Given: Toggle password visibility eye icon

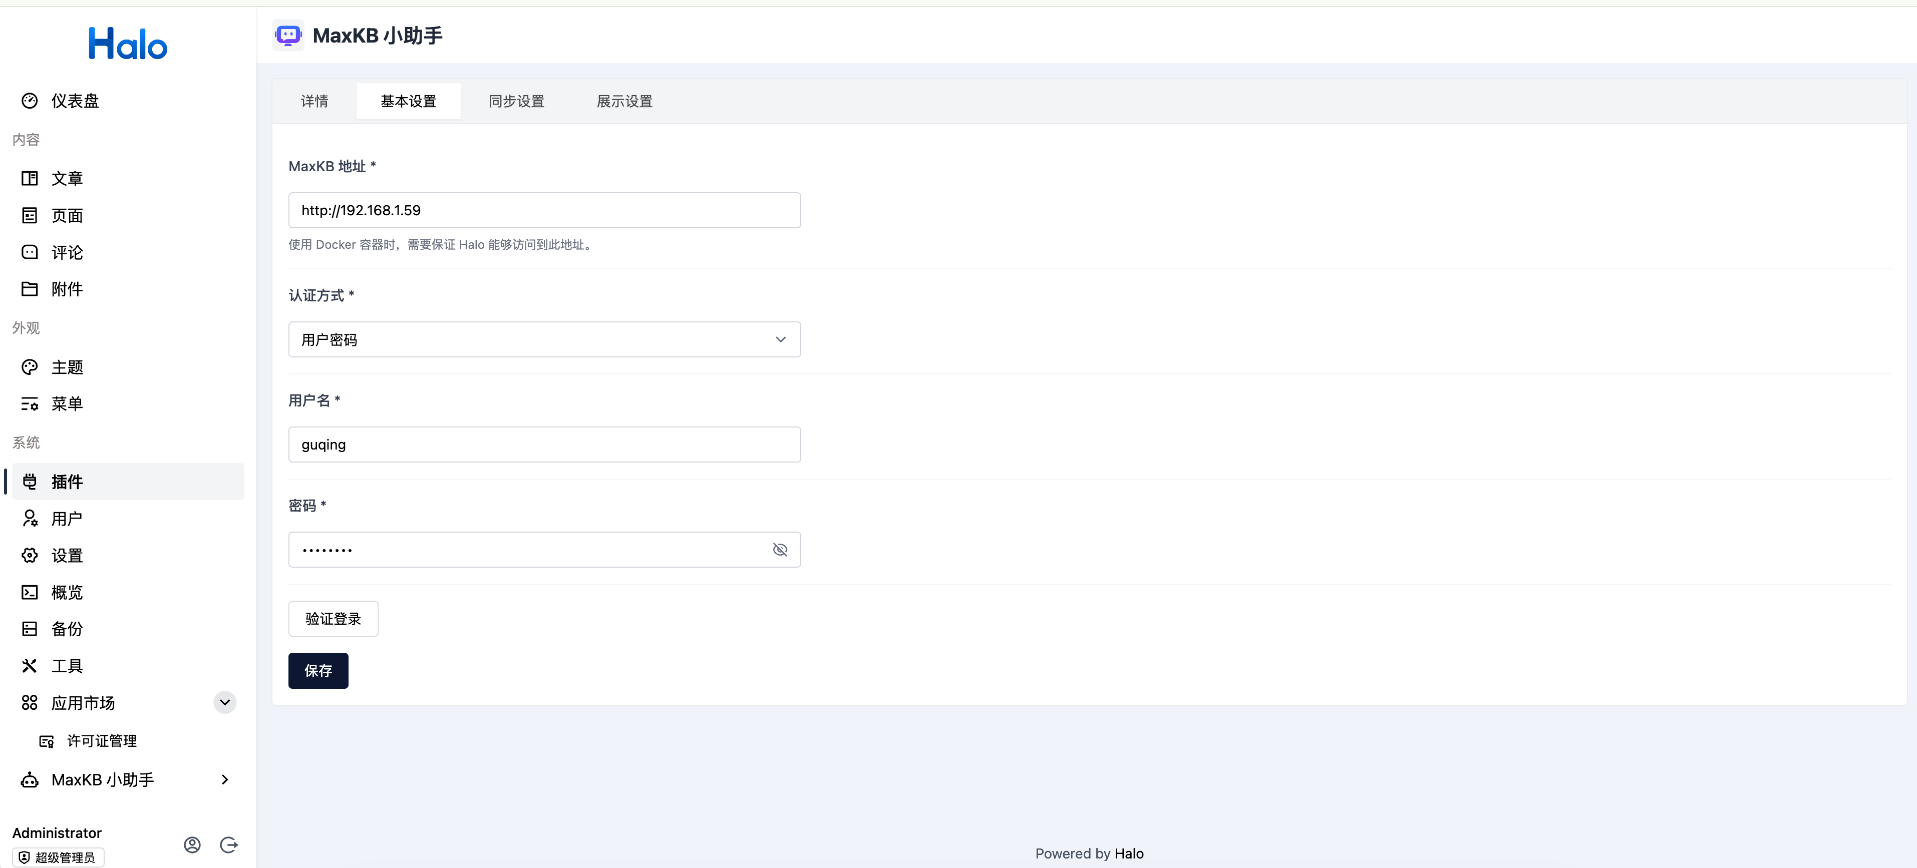Looking at the screenshot, I should [779, 550].
